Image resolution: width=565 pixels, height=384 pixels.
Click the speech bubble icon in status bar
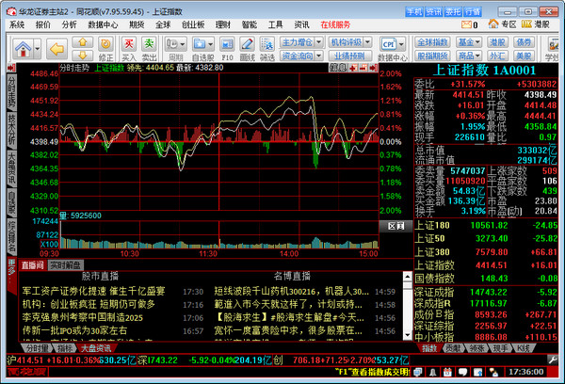[462, 372]
